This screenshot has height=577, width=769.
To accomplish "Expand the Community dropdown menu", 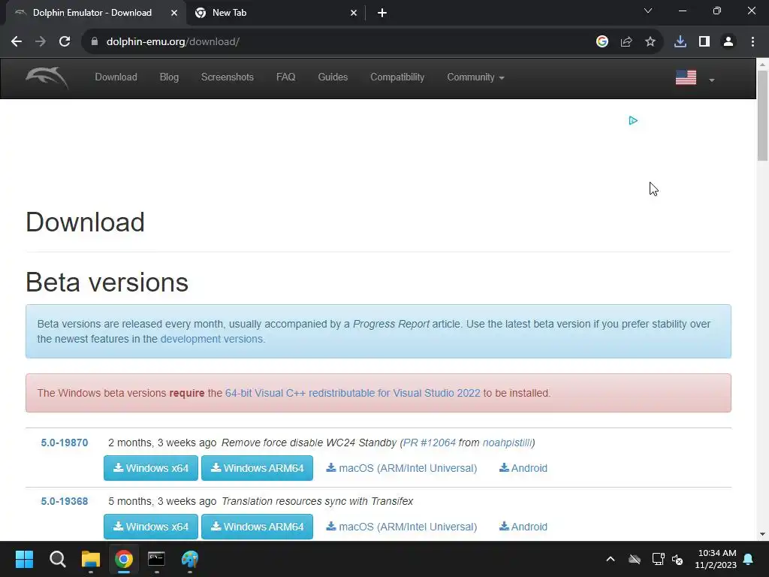I will [x=475, y=77].
